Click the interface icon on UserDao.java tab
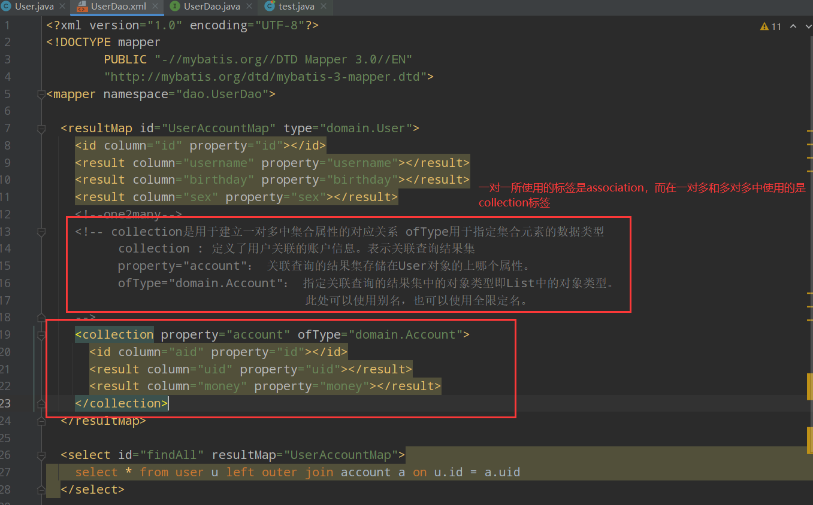The height and width of the screenshot is (505, 813). 175,7
